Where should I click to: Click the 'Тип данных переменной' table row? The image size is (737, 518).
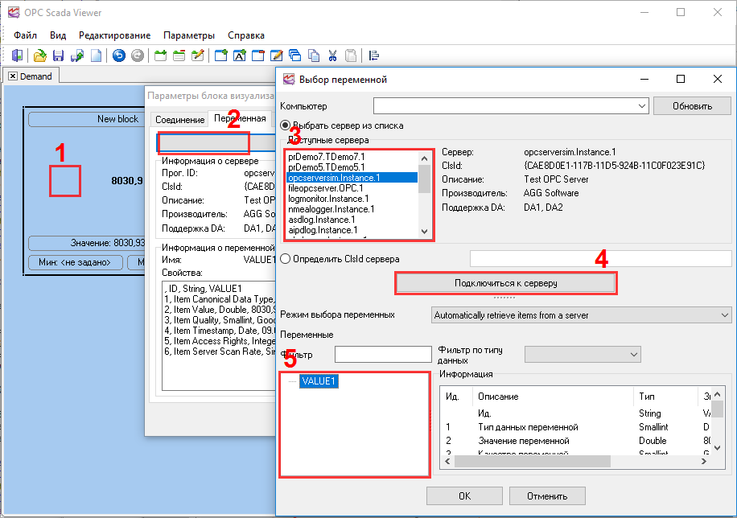click(x=576, y=427)
